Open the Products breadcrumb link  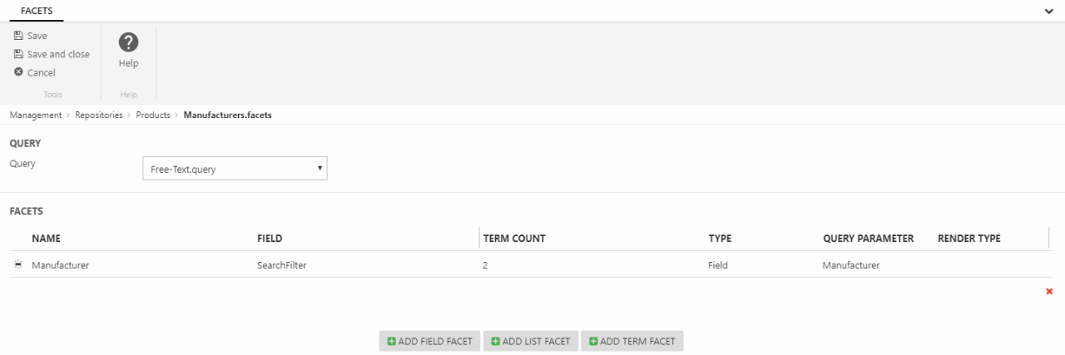pyautogui.click(x=153, y=115)
